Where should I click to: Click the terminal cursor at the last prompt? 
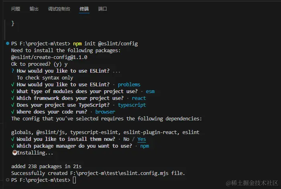click(x=74, y=180)
